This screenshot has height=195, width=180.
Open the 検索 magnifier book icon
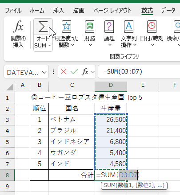click(x=177, y=27)
